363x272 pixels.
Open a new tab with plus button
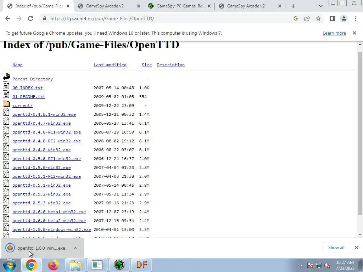tap(293, 6)
